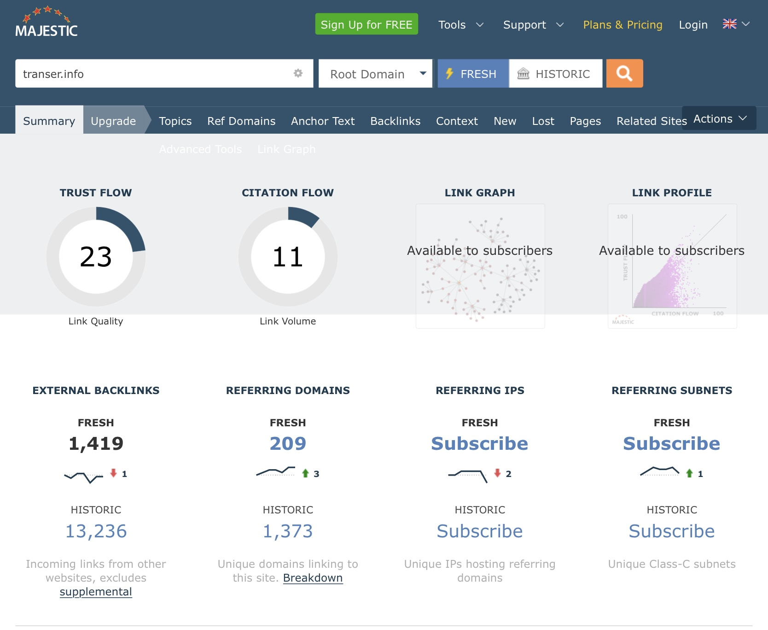Open the Root Domain dropdown

pos(376,73)
